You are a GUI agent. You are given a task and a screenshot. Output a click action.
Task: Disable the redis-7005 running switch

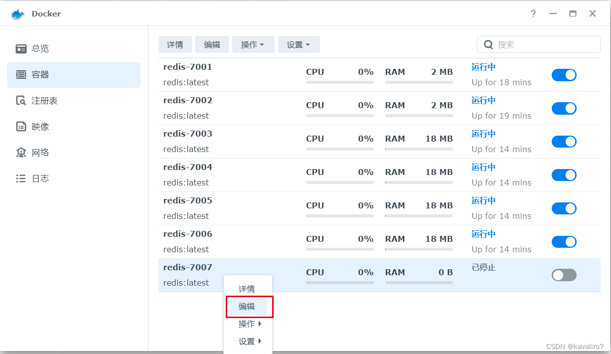click(564, 208)
